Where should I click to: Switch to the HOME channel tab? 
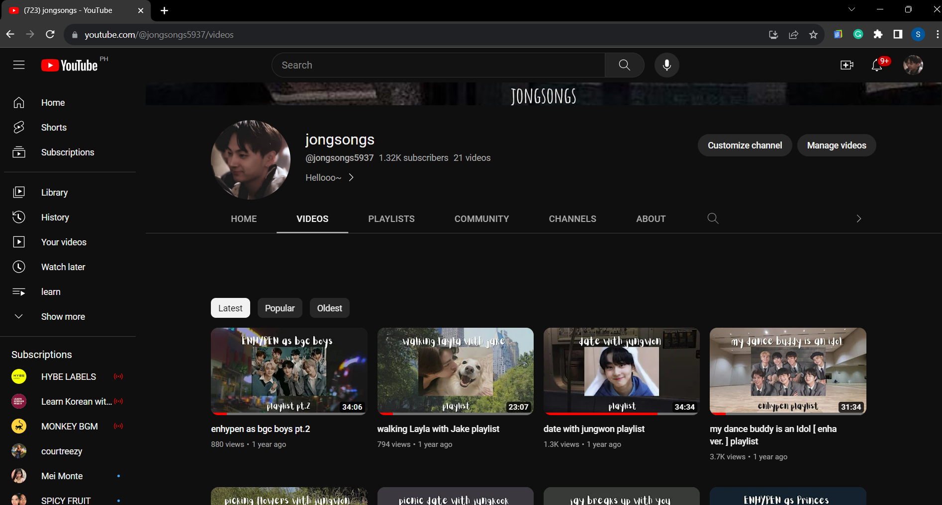(244, 219)
